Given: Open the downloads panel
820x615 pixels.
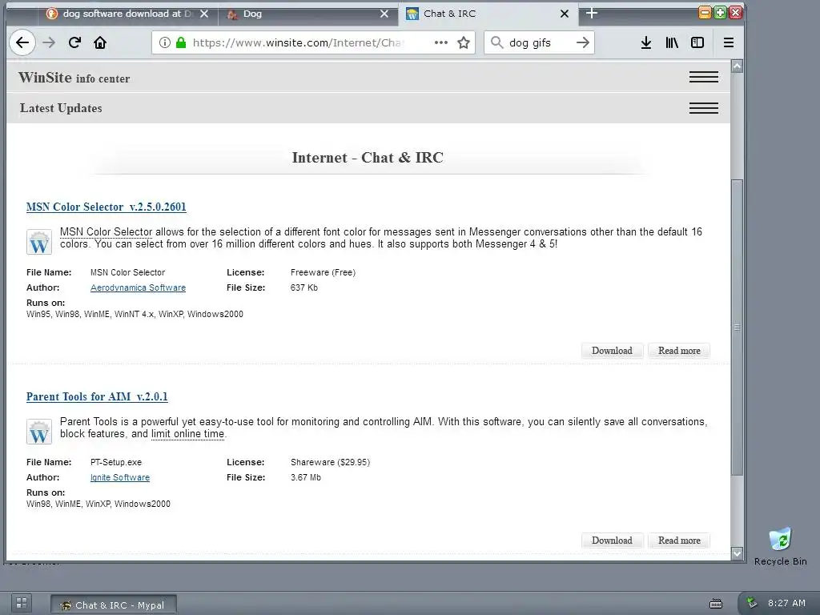Looking at the screenshot, I should 646,42.
